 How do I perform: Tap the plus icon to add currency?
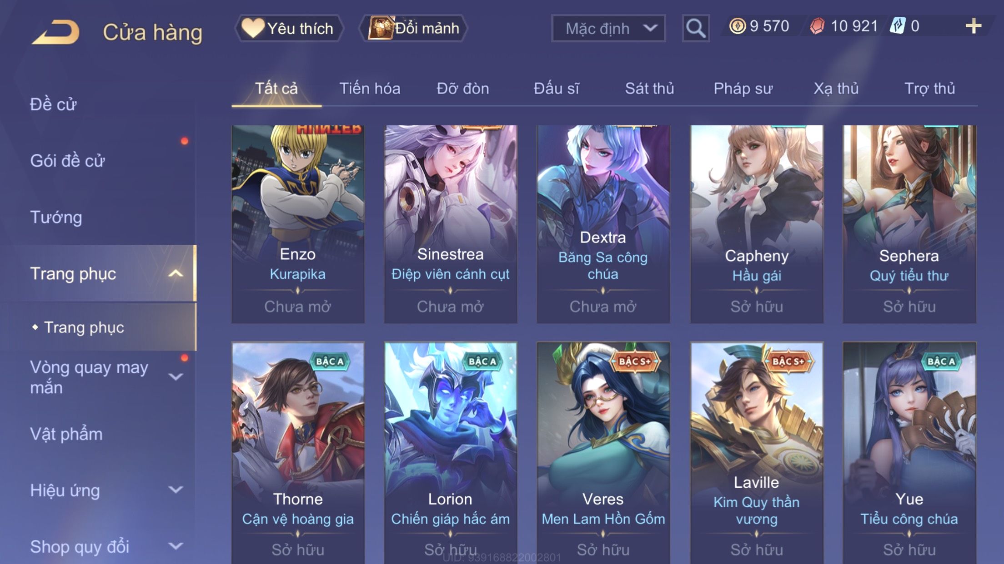[x=973, y=26]
